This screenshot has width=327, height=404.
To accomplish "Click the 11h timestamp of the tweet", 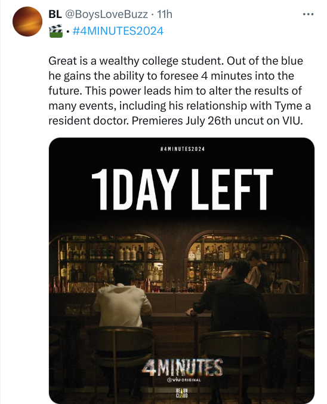I will [x=165, y=14].
